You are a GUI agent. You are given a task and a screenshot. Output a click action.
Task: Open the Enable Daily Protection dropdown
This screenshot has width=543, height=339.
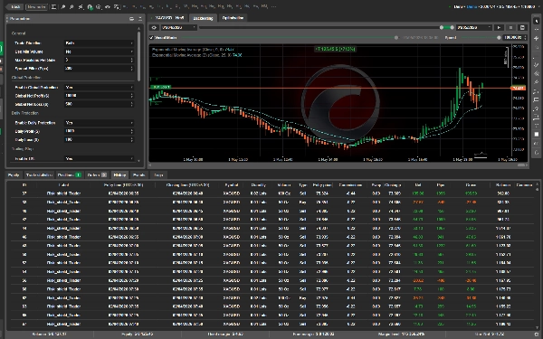click(x=99, y=123)
